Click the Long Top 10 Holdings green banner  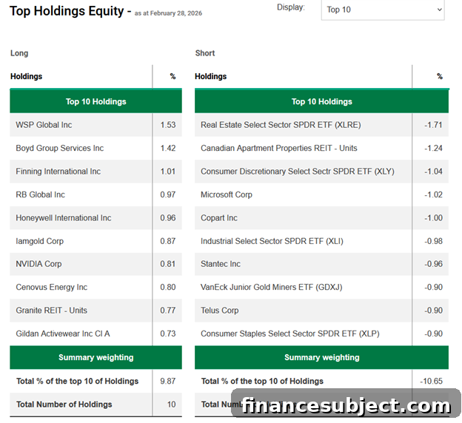96,101
